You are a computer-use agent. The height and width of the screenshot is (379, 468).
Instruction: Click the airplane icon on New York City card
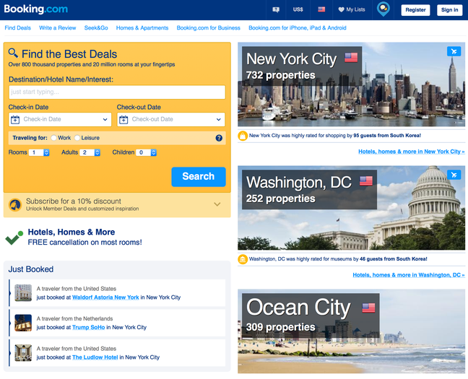point(454,51)
